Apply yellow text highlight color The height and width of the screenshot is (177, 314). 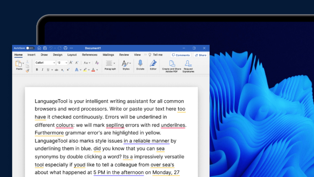[x=85, y=70]
